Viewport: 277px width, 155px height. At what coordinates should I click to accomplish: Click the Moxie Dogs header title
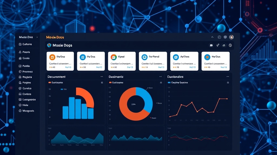pos(62,45)
